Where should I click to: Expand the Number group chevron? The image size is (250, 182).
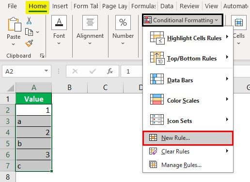[x=123, y=43]
